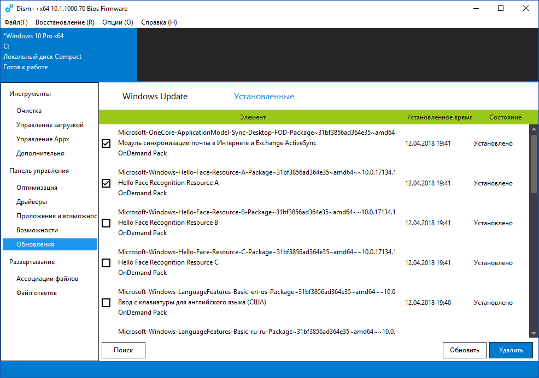
Task: Click the Удалить button
Action: [511, 350]
